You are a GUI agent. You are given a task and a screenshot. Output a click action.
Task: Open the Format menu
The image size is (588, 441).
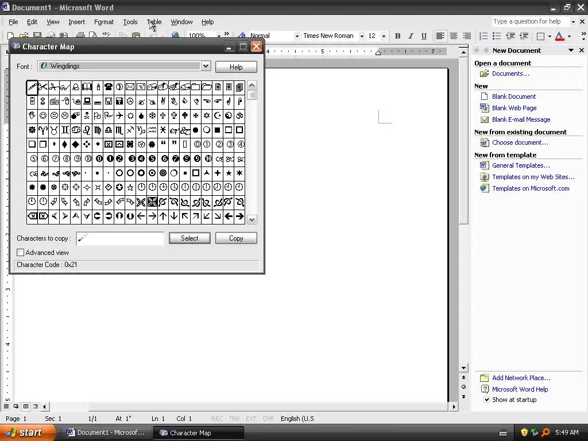(104, 22)
